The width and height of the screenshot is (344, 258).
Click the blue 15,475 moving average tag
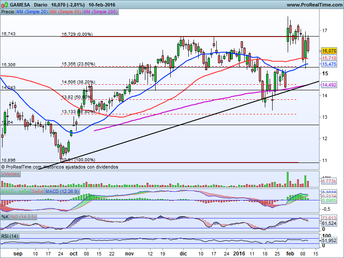pyautogui.click(x=329, y=64)
